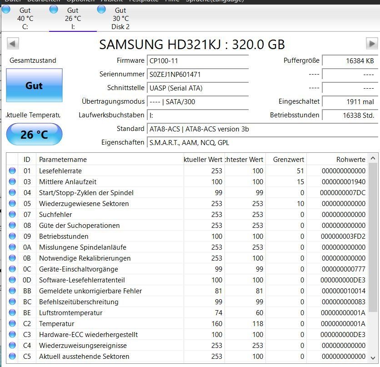Click worst value 60 in Luftstromtemperatur row
The width and height of the screenshot is (380, 367).
tap(259, 313)
